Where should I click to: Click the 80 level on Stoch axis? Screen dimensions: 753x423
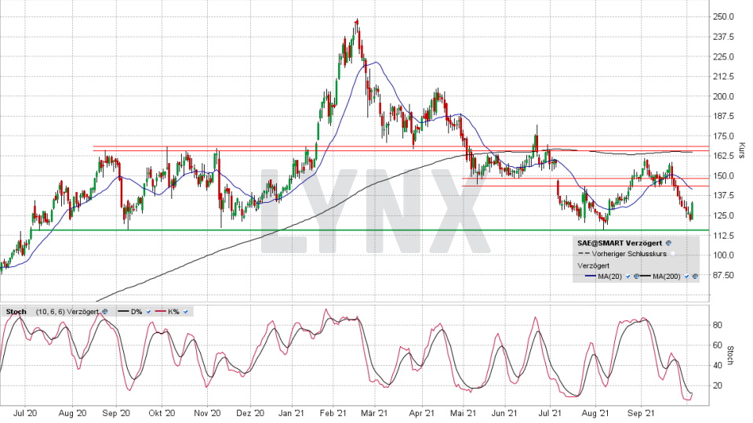tap(718, 325)
